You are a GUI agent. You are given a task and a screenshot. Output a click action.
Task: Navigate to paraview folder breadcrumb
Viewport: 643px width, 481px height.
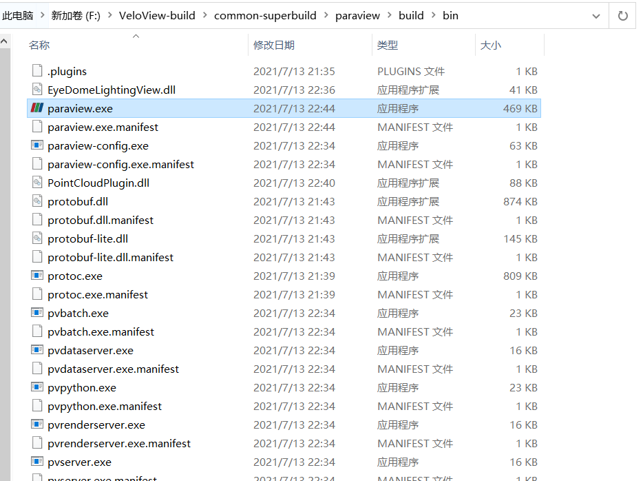(357, 16)
